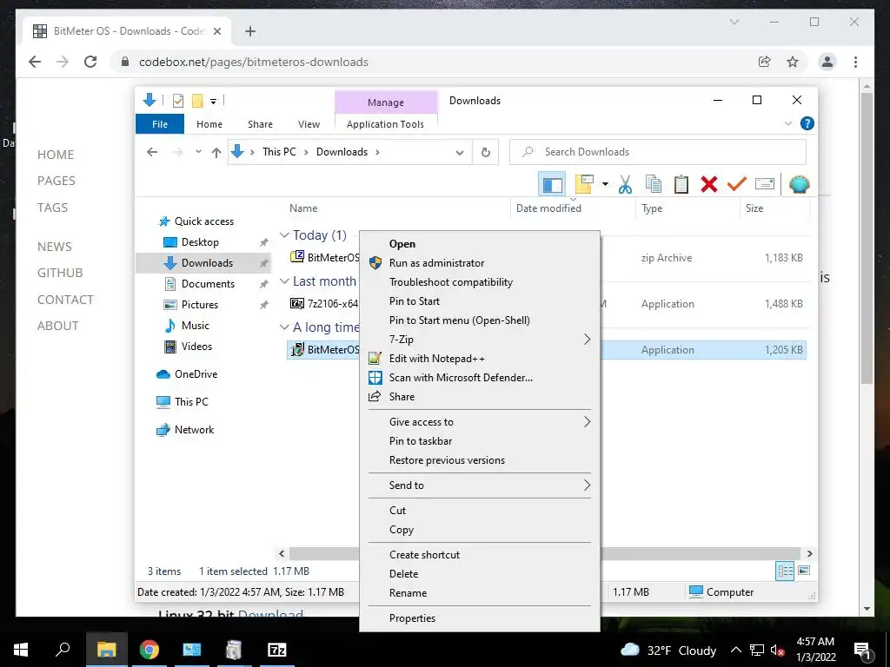The height and width of the screenshot is (667, 890).
Task: Open the notification center icon
Action: [x=863, y=650]
